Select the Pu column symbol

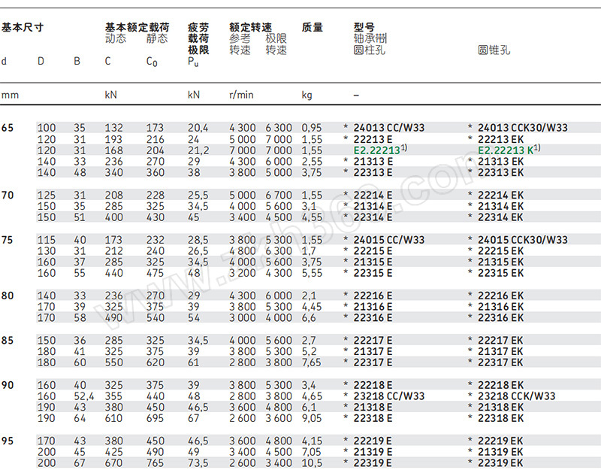click(193, 62)
